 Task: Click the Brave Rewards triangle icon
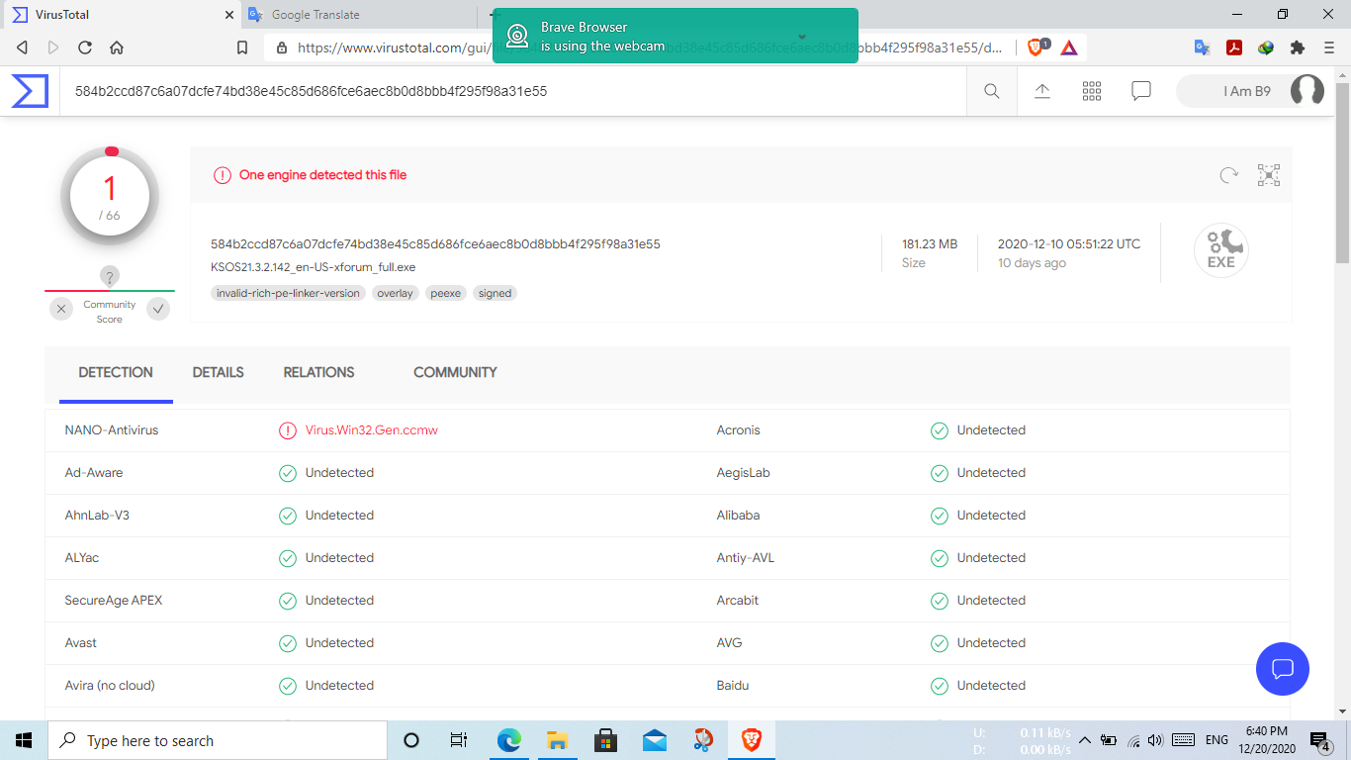point(1069,47)
